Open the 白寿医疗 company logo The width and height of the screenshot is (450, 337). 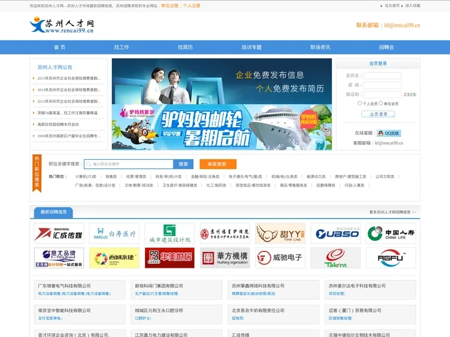pos(114,233)
